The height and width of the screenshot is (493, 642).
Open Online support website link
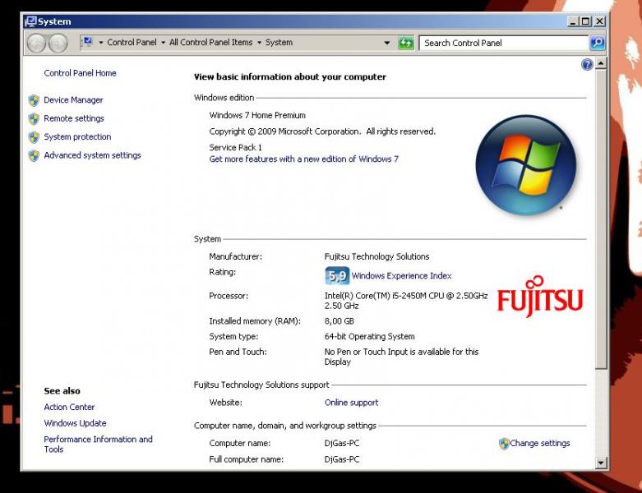tap(351, 403)
